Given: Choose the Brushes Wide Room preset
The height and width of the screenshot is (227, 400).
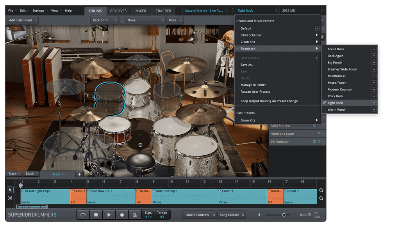Looking at the screenshot, I should point(350,69).
